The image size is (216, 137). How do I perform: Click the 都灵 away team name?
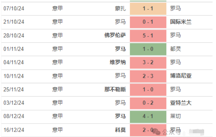click(x=175, y=49)
